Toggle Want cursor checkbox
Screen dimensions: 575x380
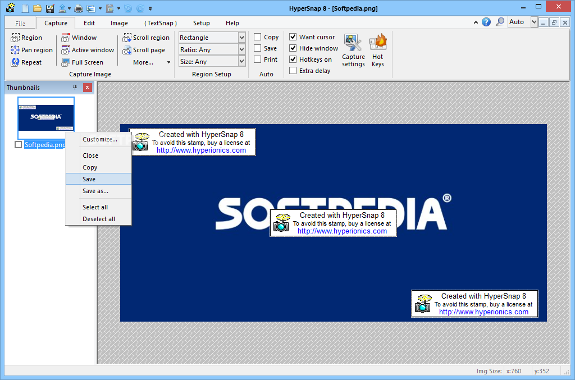[293, 37]
